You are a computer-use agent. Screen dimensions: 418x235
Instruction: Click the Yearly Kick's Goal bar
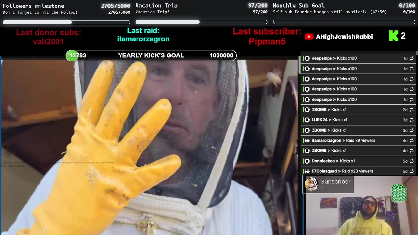tap(151, 55)
